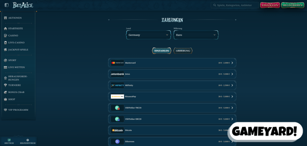
Task: Click the Einloggen button
Action: 270,5
